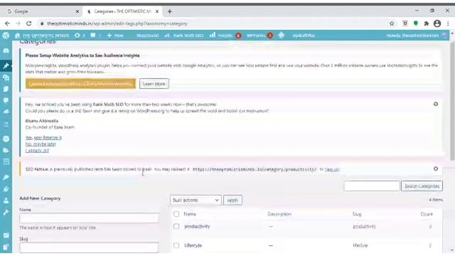
Task: Sort the table by Description column header
Action: pyautogui.click(x=279, y=214)
